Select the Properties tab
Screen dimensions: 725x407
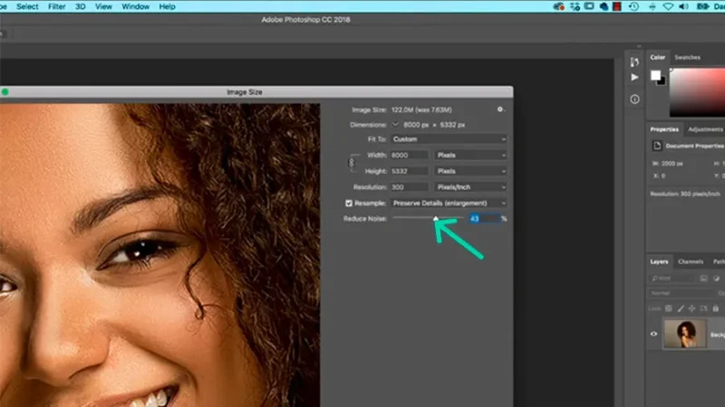coord(664,129)
